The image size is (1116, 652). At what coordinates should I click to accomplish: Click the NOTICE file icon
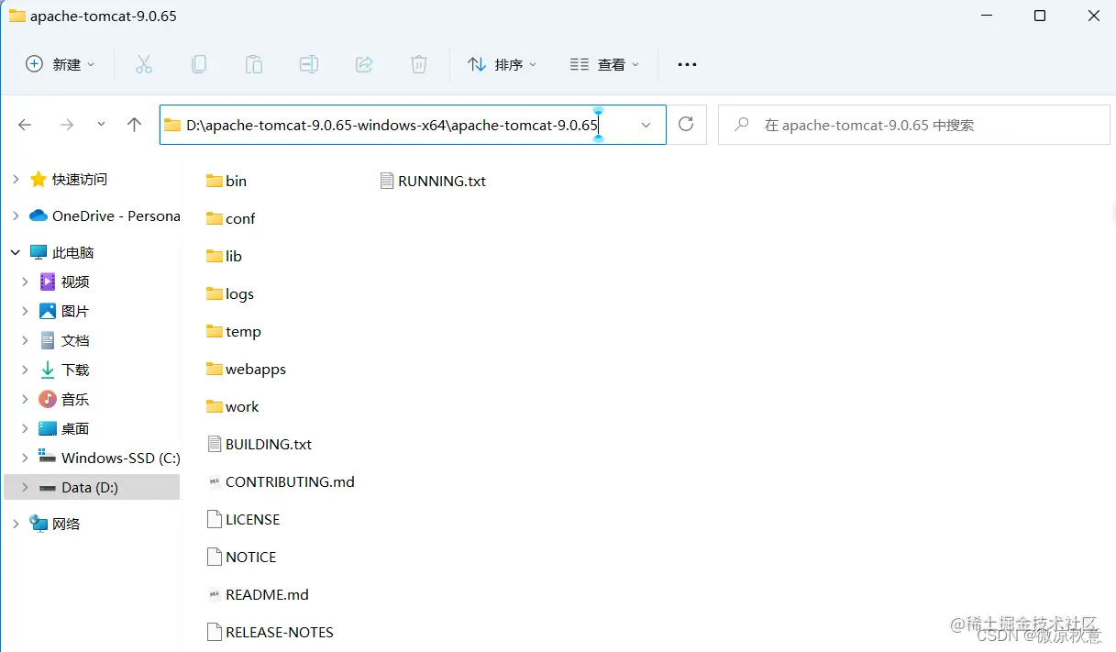click(215, 557)
